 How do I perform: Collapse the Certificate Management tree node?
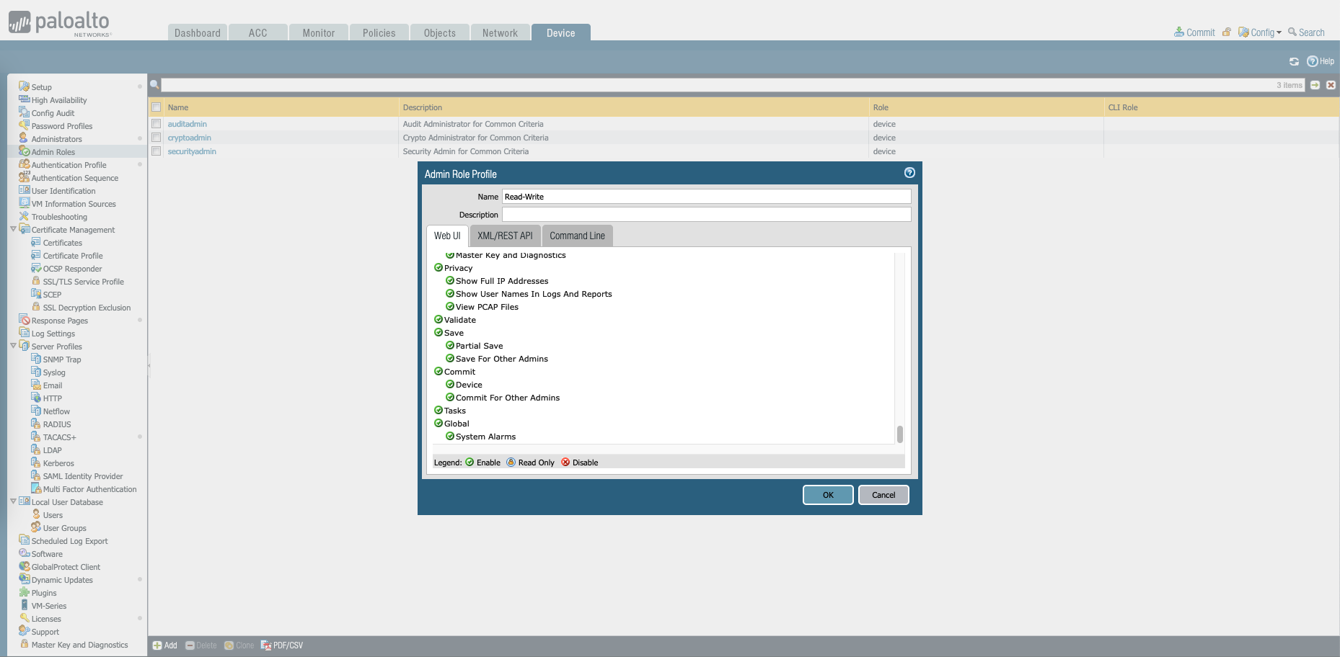click(13, 230)
